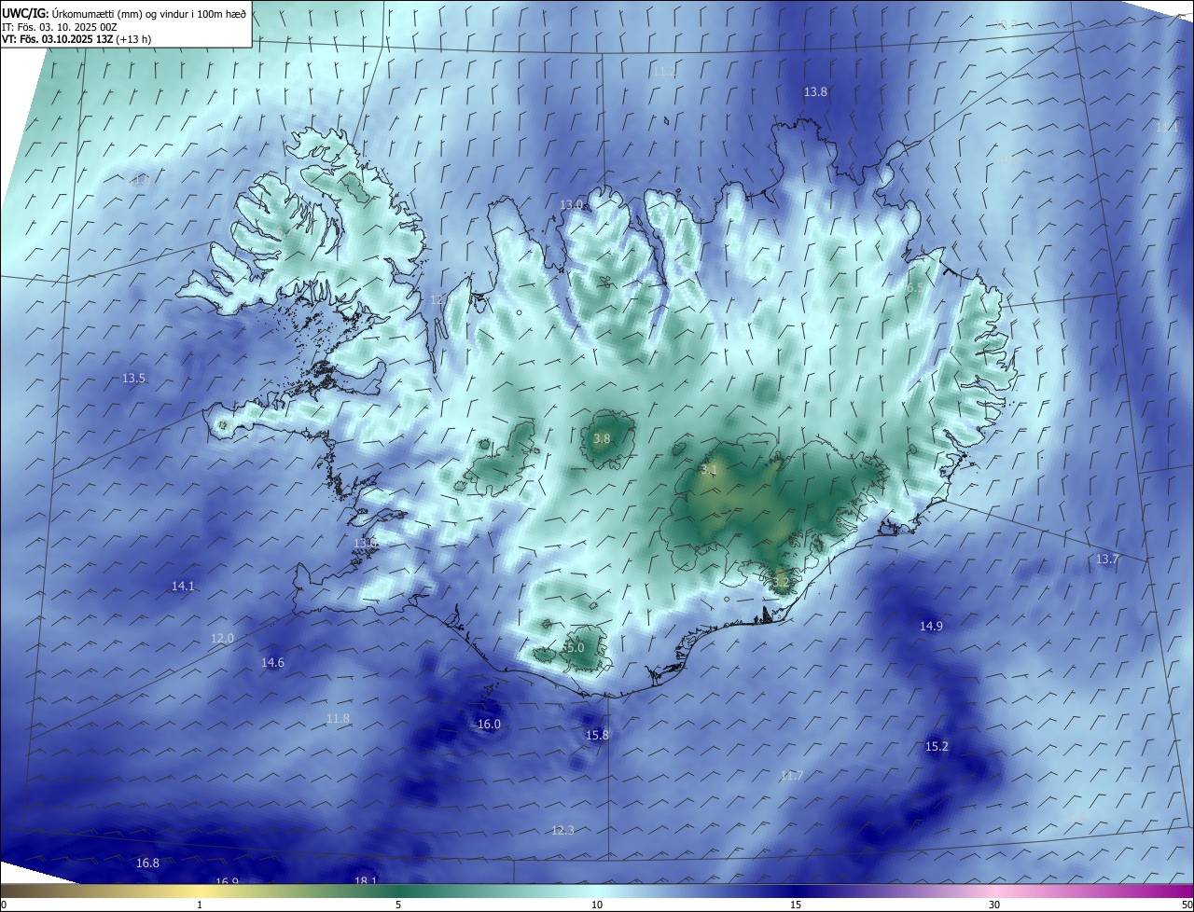Click the 11.7 value label on the map
The image size is (1194, 912).
tap(791, 775)
